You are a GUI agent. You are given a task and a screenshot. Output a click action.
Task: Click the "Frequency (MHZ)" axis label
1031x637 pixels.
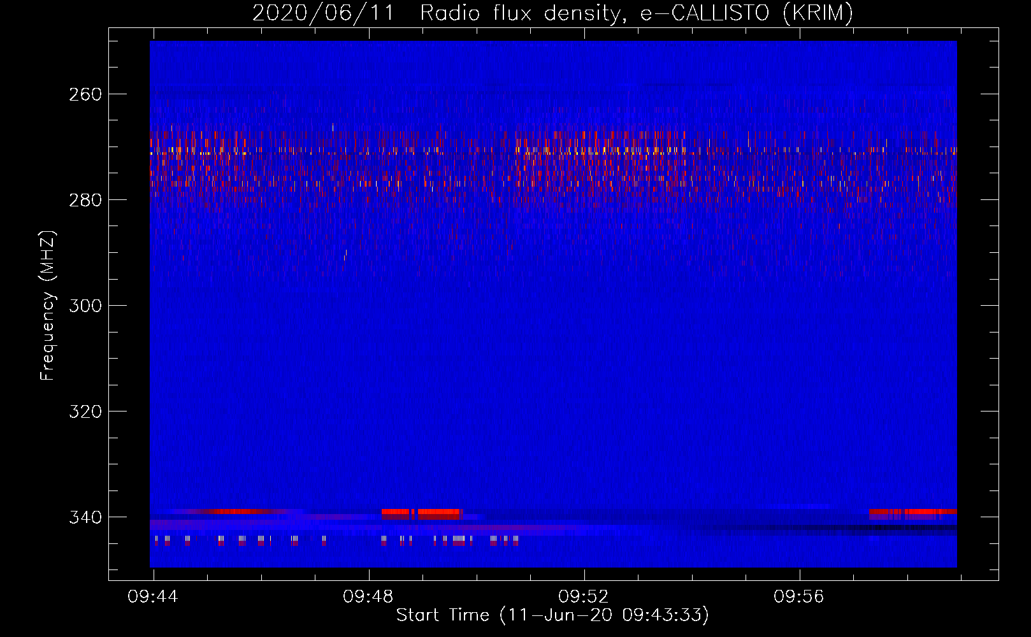[48, 306]
